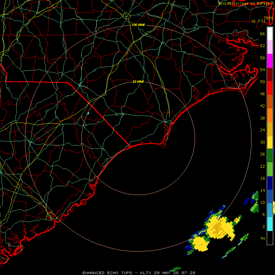This screenshot has width=275, height=275.
Task: Click the '46' legend value
Action: [x=262, y=94]
